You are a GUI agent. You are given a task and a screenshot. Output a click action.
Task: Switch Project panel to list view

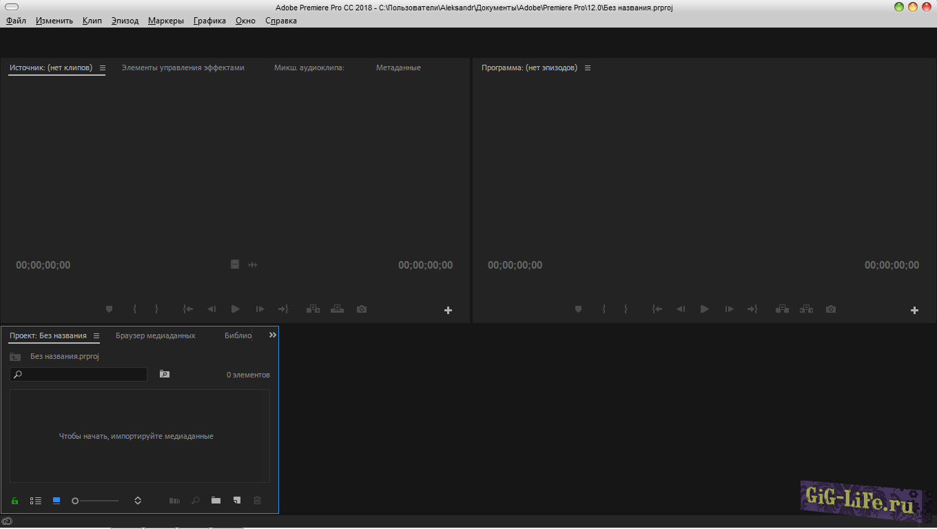coord(36,501)
